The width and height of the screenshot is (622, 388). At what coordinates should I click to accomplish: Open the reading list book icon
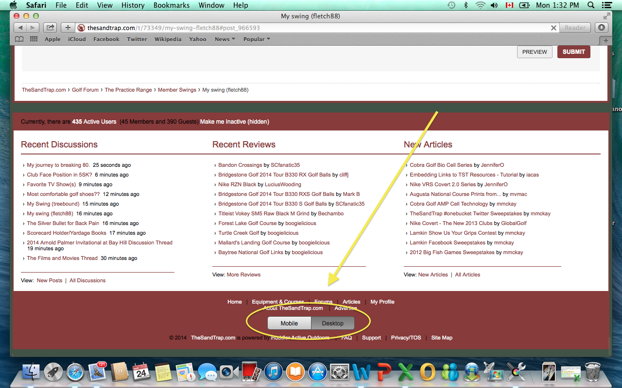click(19, 39)
